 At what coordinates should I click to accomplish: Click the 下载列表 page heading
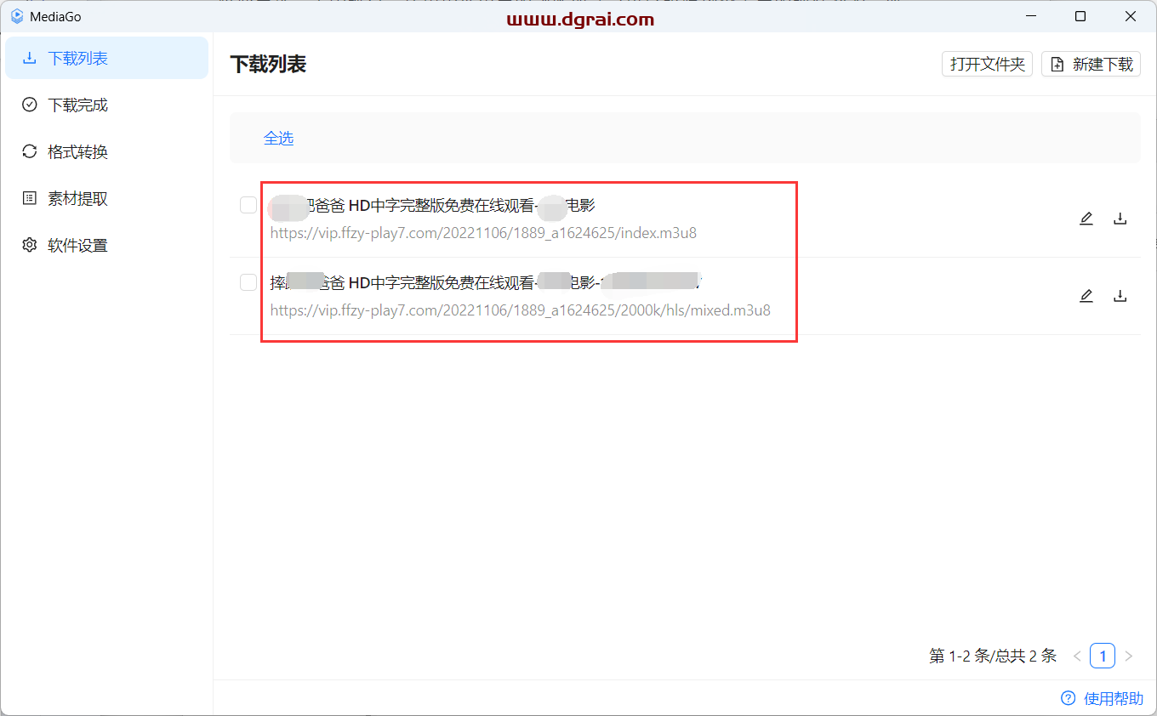point(268,64)
